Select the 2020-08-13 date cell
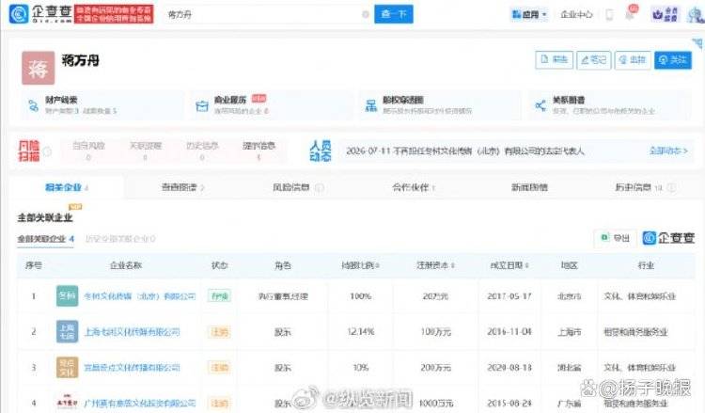 (x=509, y=368)
